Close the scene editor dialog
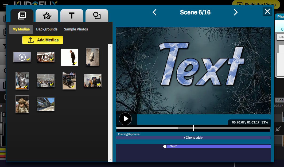The width and height of the screenshot is (284, 167). click(267, 11)
